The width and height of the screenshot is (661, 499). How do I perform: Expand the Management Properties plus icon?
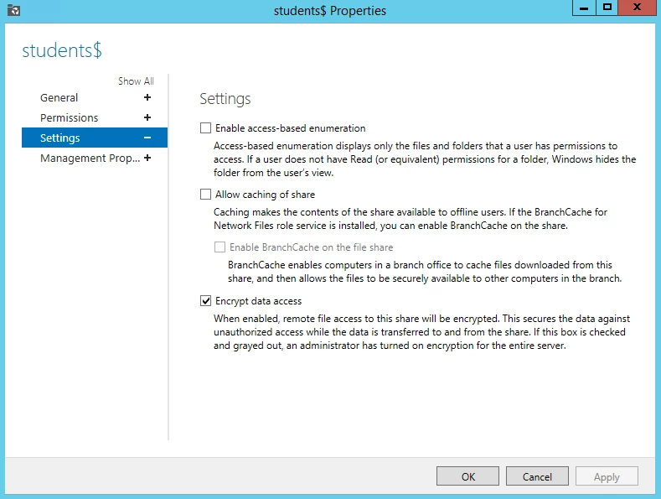pos(147,158)
